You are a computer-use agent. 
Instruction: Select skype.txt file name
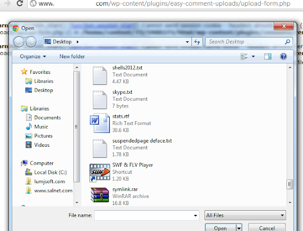(122, 92)
